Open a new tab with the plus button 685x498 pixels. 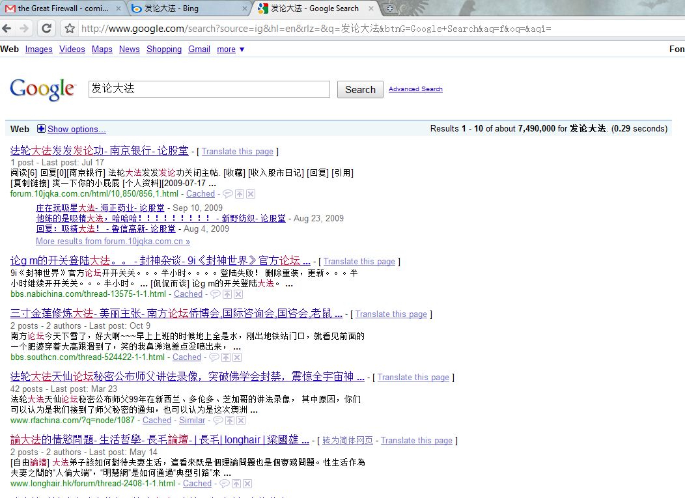pos(390,8)
